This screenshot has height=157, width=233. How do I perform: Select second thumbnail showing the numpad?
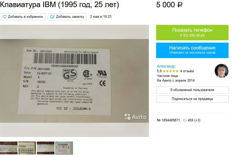click(x=27, y=148)
